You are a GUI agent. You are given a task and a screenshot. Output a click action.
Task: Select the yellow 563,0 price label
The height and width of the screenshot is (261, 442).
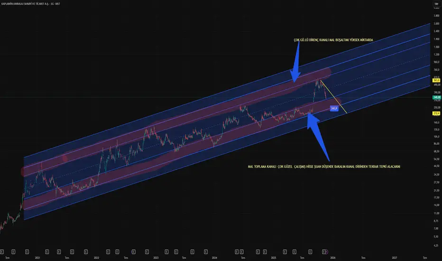436,80
